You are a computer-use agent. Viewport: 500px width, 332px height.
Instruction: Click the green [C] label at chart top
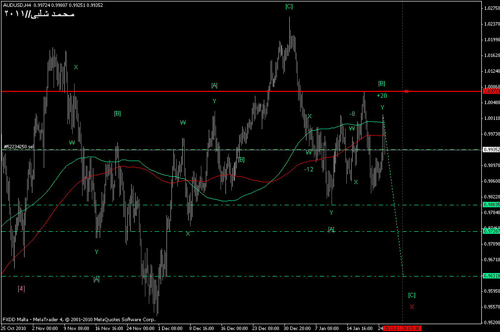point(289,6)
